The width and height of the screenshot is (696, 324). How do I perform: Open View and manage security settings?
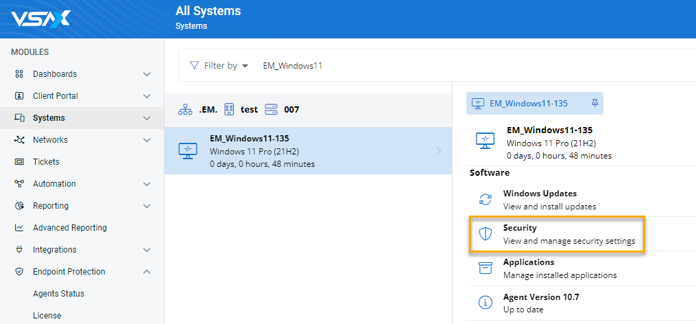click(x=568, y=241)
